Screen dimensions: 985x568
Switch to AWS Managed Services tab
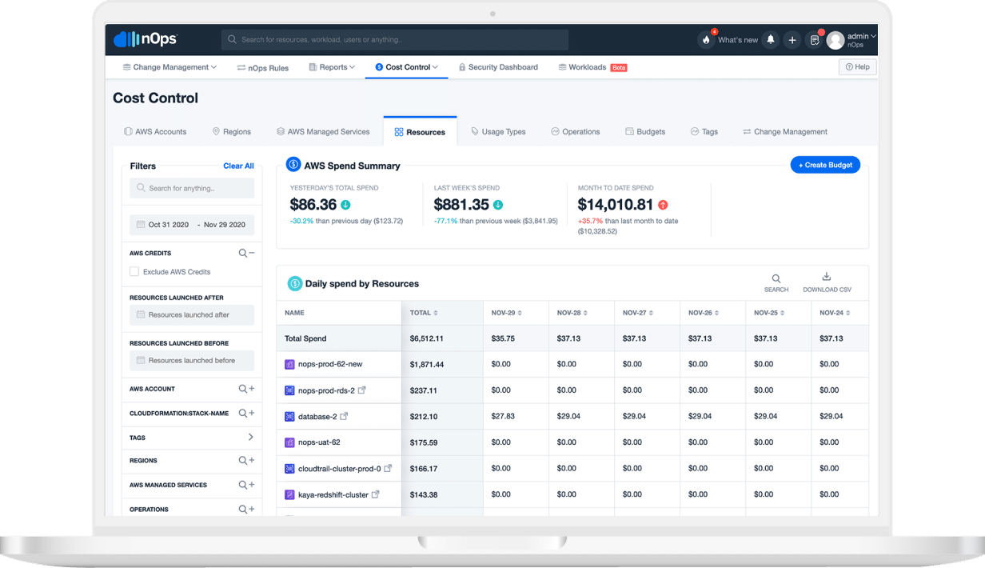click(x=323, y=131)
